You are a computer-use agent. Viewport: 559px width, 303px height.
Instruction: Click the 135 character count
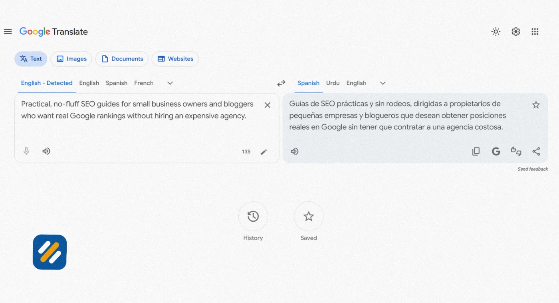[x=246, y=151]
